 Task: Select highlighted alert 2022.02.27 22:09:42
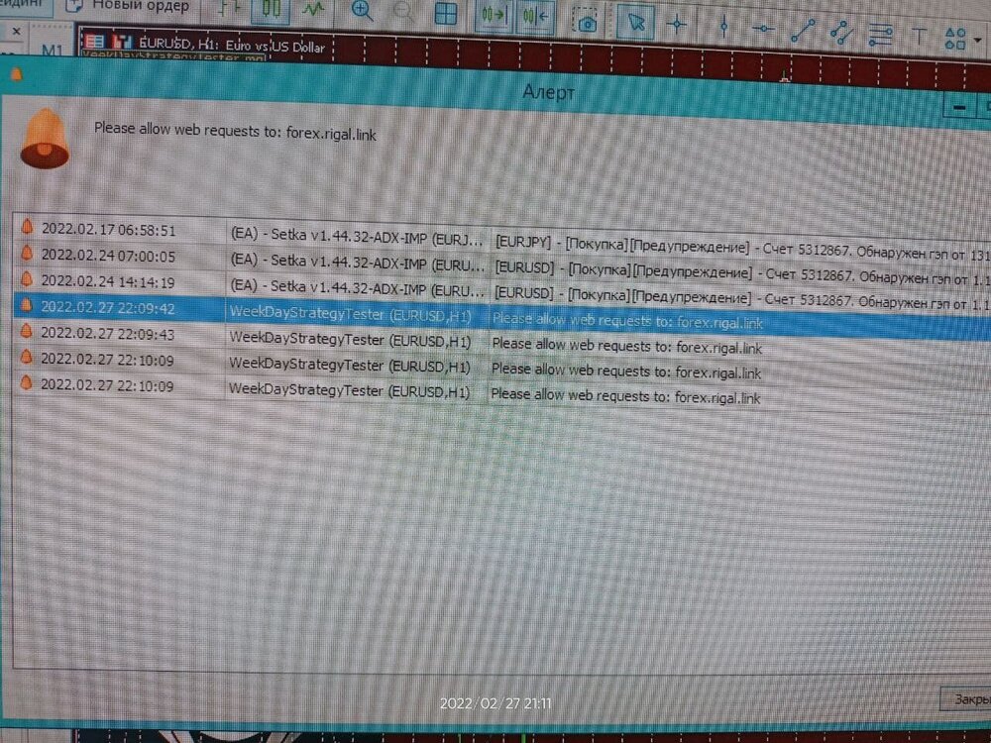click(502, 314)
